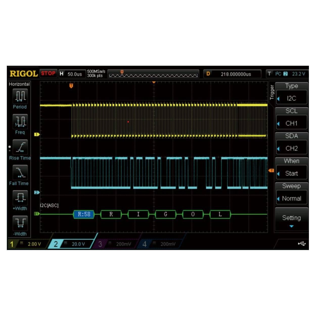
Task: Click the green B1 bus marker
Action: click(x=37, y=214)
